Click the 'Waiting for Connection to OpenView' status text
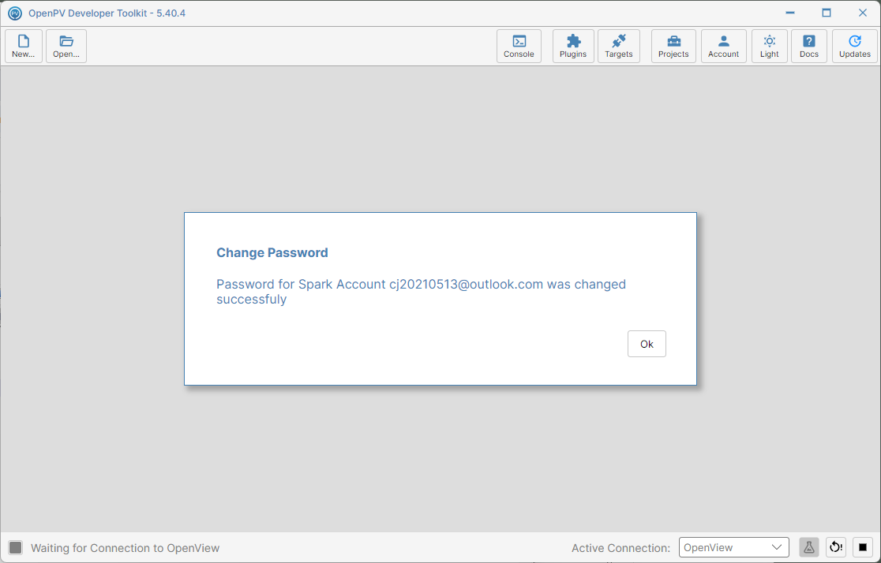This screenshot has height=563, width=881. [x=125, y=548]
